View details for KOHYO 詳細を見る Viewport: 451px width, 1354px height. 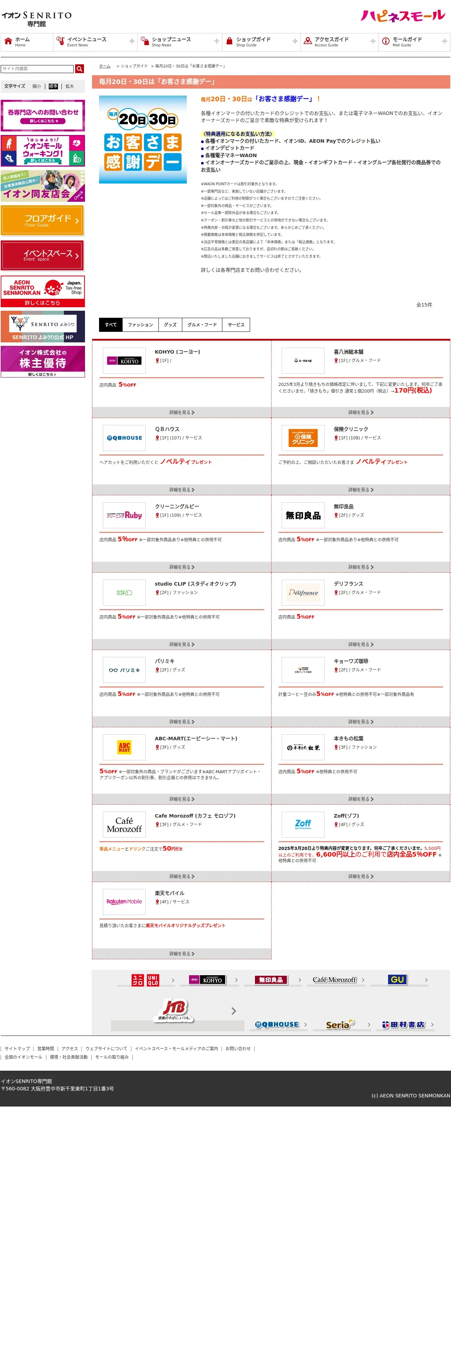tap(182, 413)
